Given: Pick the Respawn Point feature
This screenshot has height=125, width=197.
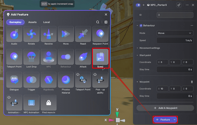Looking at the screenshot, I should click(100, 34).
